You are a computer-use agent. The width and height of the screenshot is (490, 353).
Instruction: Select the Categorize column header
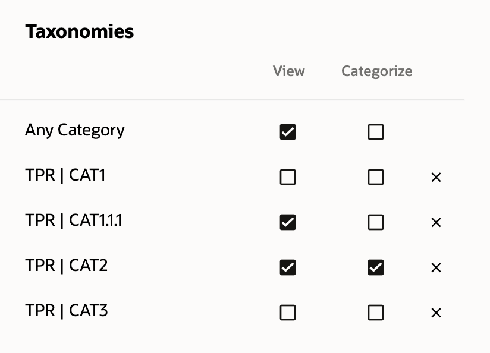click(x=376, y=71)
